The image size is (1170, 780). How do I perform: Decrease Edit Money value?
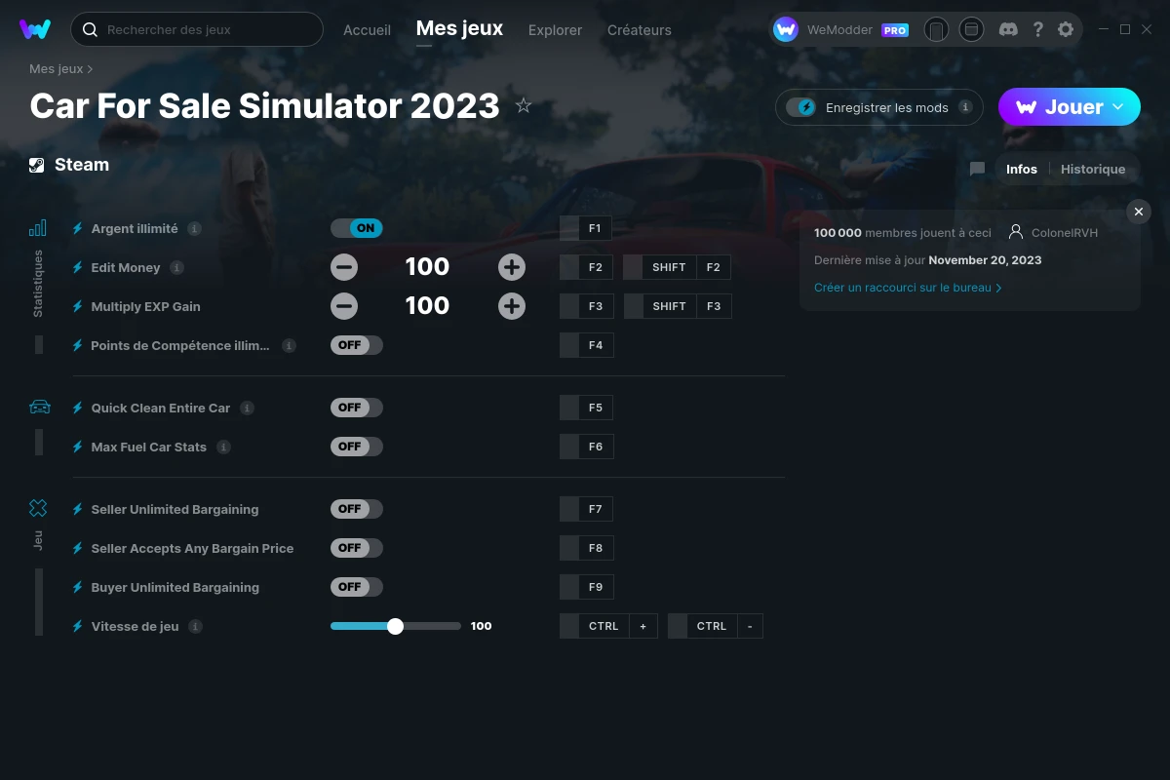click(x=343, y=267)
